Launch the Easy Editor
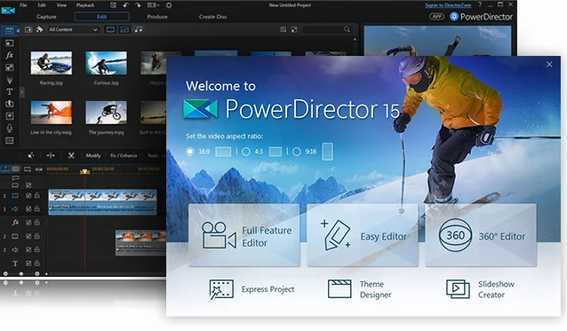 pos(363,235)
